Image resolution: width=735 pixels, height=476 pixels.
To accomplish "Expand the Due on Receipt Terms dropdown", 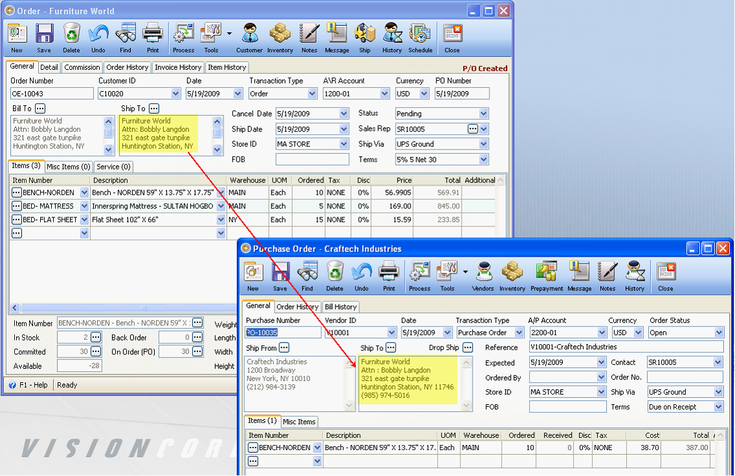I will click(719, 407).
